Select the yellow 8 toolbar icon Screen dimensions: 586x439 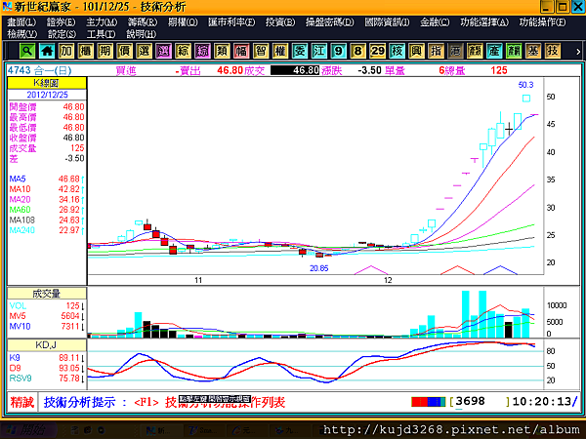[x=358, y=51]
